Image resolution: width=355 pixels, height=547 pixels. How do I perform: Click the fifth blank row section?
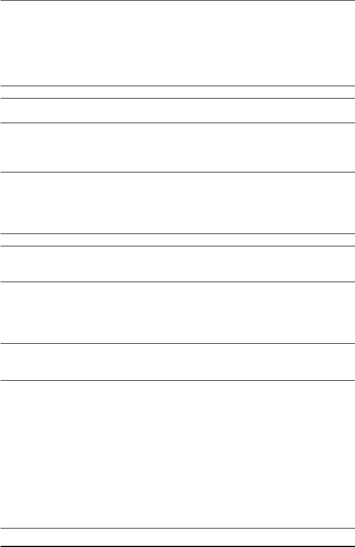click(x=177, y=203)
